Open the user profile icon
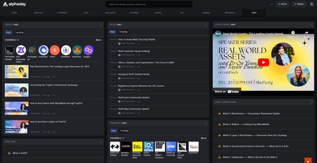This screenshot has height=163, width=317. click(x=311, y=4)
